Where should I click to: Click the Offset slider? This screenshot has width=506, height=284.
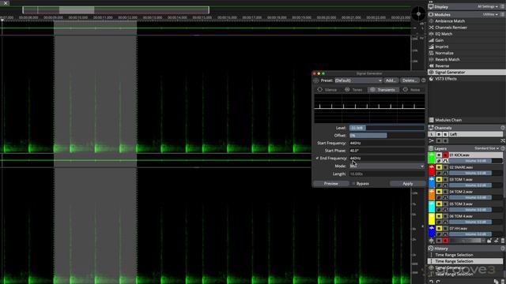click(387, 136)
